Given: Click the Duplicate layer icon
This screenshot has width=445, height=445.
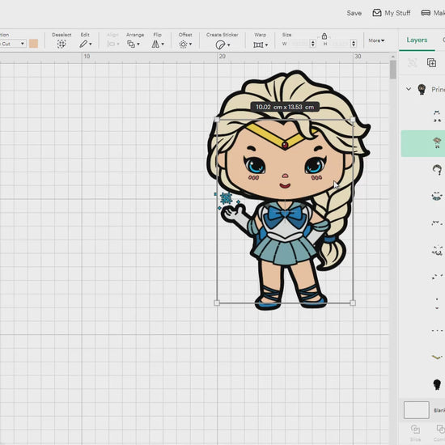Looking at the screenshot, I should coord(431,62).
